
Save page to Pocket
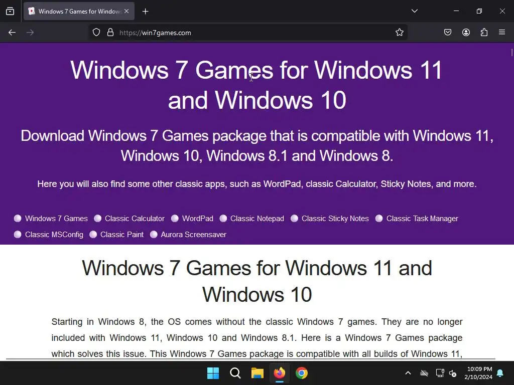[x=447, y=33]
